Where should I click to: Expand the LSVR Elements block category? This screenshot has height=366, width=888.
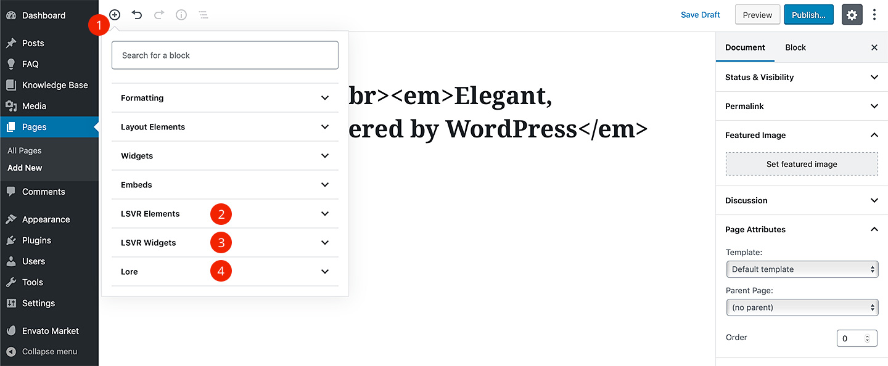tap(225, 214)
